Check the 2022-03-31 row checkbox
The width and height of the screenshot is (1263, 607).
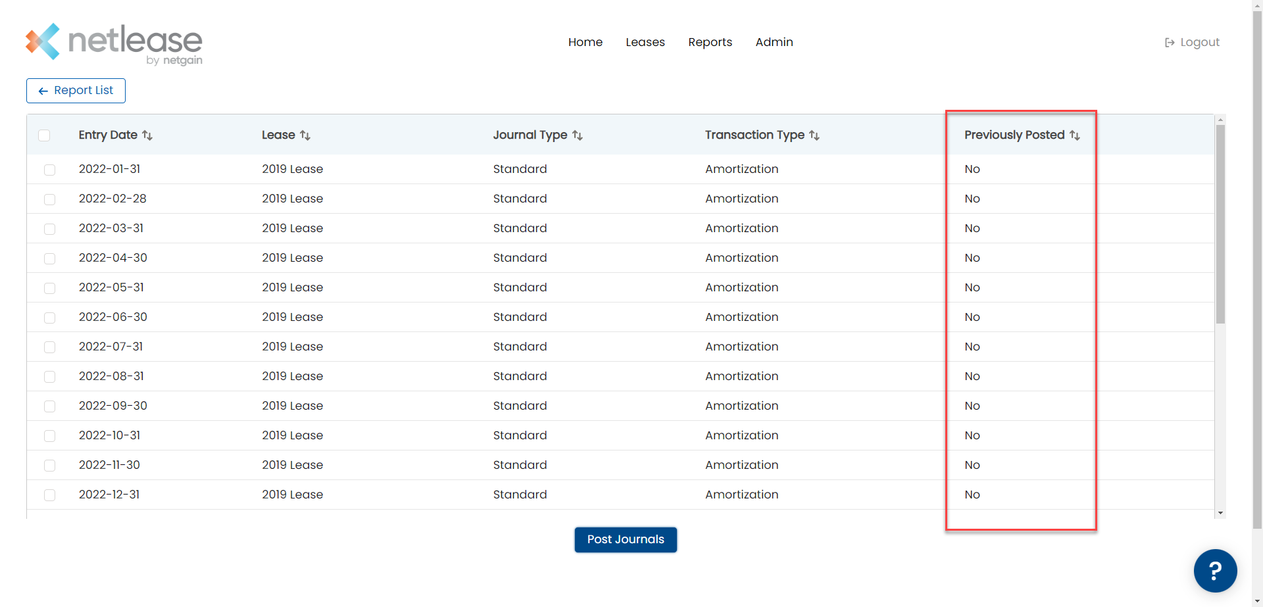49,229
